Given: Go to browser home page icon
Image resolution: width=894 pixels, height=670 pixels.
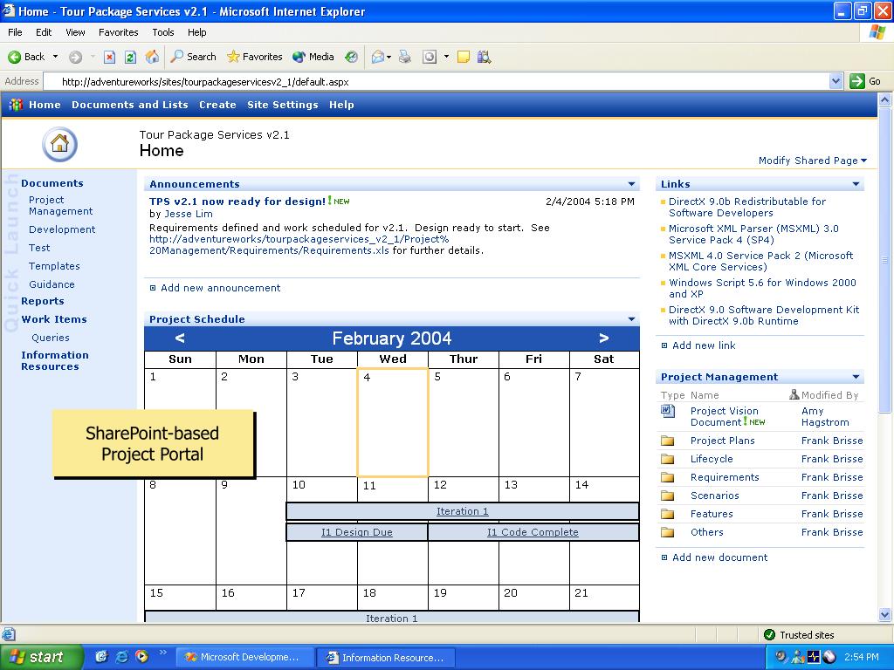Looking at the screenshot, I should point(152,57).
